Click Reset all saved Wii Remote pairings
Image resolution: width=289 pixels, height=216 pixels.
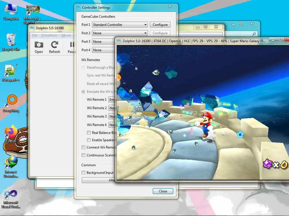coord(101,84)
